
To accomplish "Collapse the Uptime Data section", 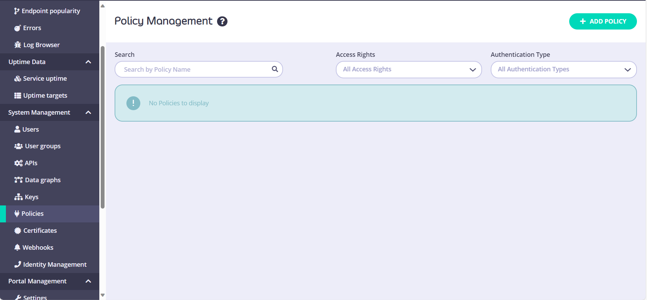I will coord(88,62).
